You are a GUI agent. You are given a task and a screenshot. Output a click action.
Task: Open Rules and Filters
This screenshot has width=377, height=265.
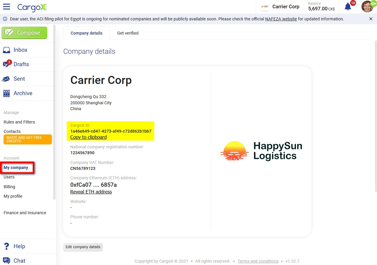(19, 122)
